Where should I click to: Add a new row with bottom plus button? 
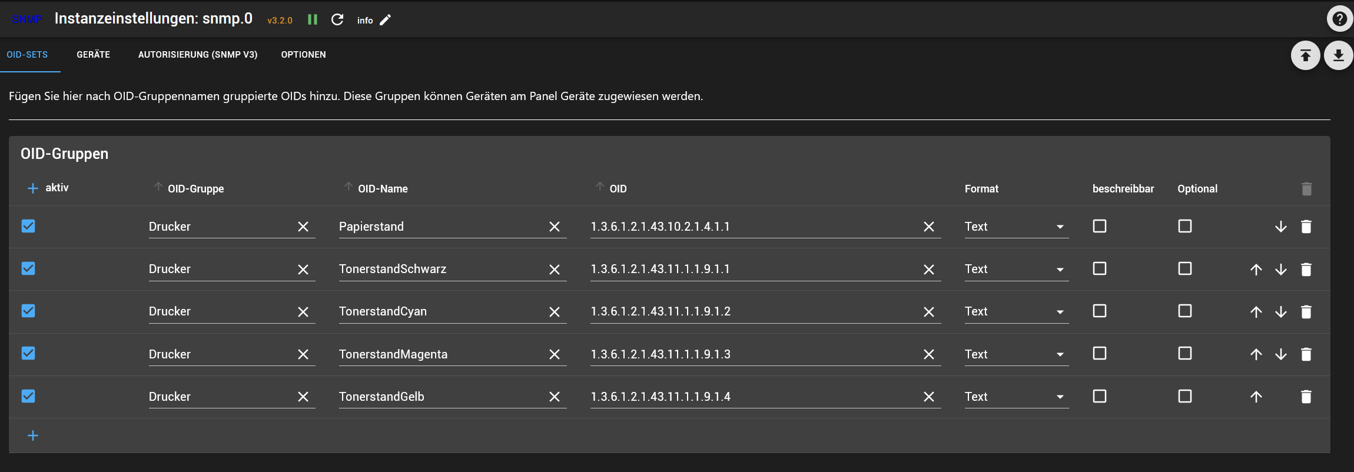click(33, 436)
